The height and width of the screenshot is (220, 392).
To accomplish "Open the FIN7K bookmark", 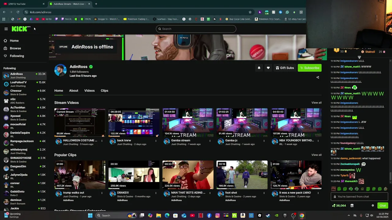I will click(86, 19).
